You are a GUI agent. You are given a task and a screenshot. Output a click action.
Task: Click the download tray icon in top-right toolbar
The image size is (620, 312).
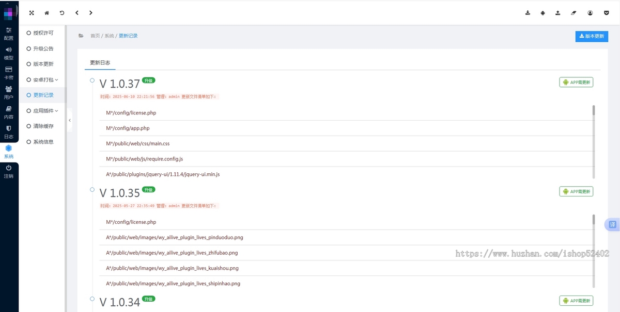tap(528, 13)
